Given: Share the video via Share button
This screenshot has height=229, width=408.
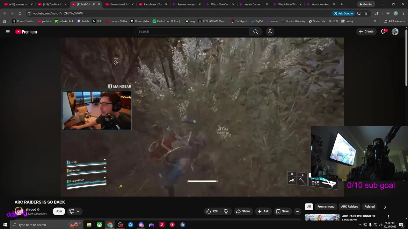Looking at the screenshot, I should click(x=243, y=211).
